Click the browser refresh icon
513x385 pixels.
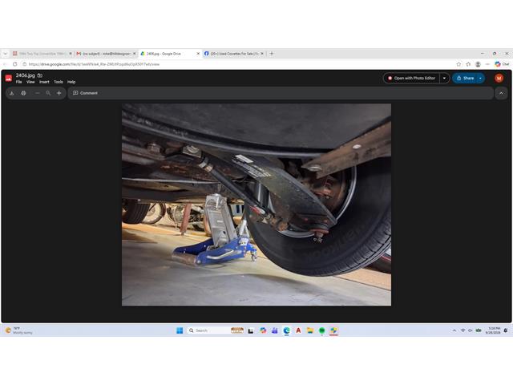click(14, 64)
